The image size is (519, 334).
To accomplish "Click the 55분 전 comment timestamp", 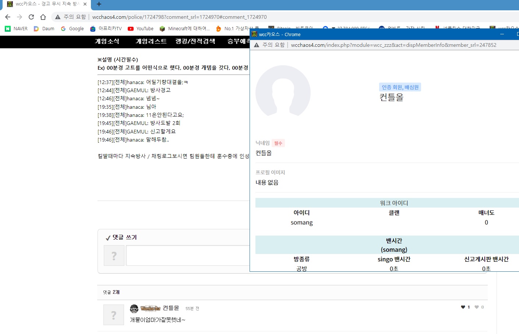I will [192, 309].
